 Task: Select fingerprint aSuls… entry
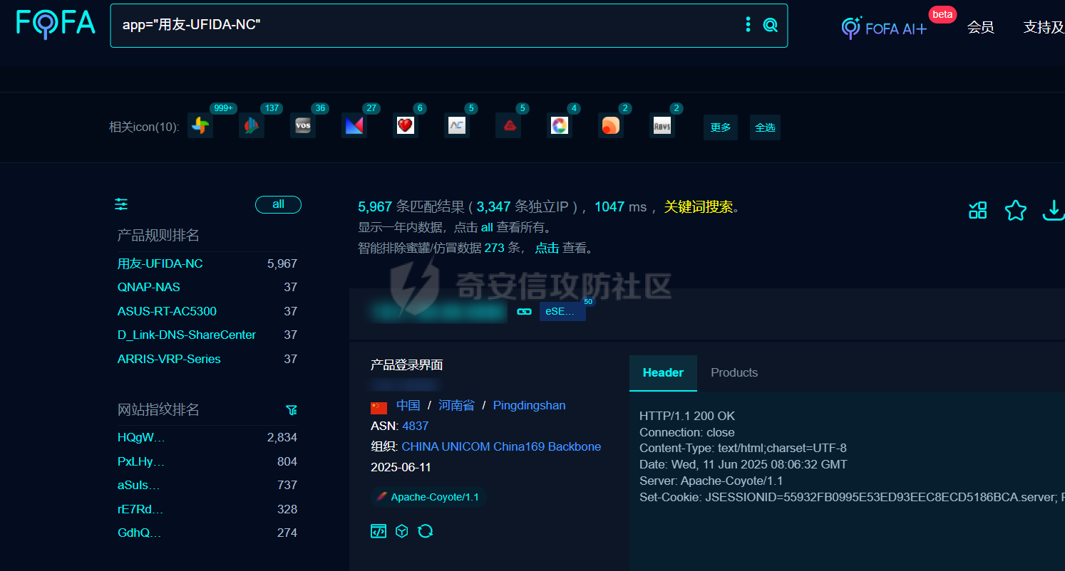(139, 485)
